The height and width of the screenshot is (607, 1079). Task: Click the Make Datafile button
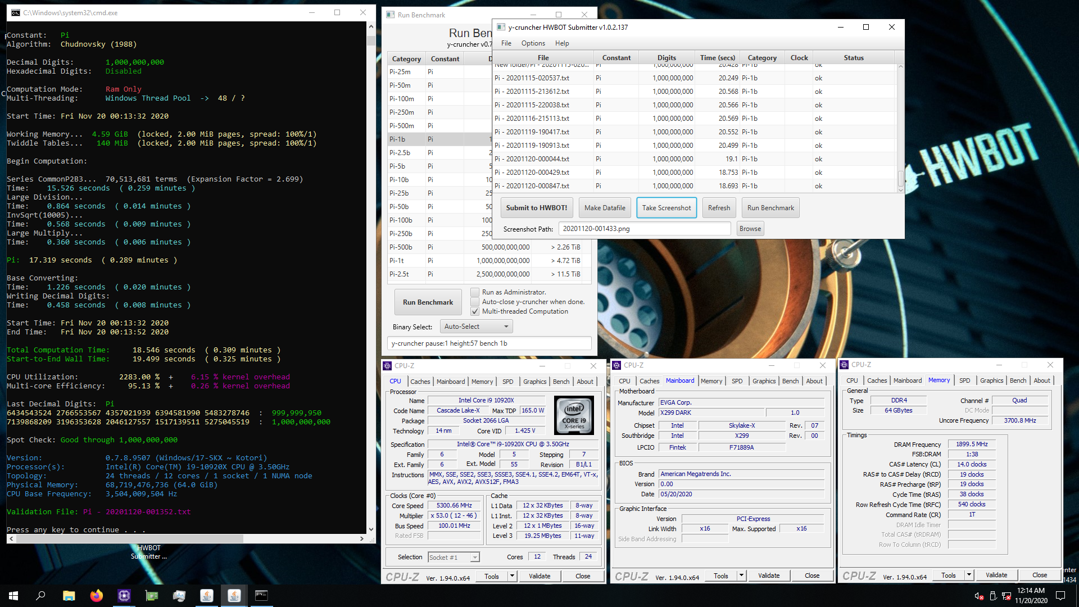tap(605, 207)
